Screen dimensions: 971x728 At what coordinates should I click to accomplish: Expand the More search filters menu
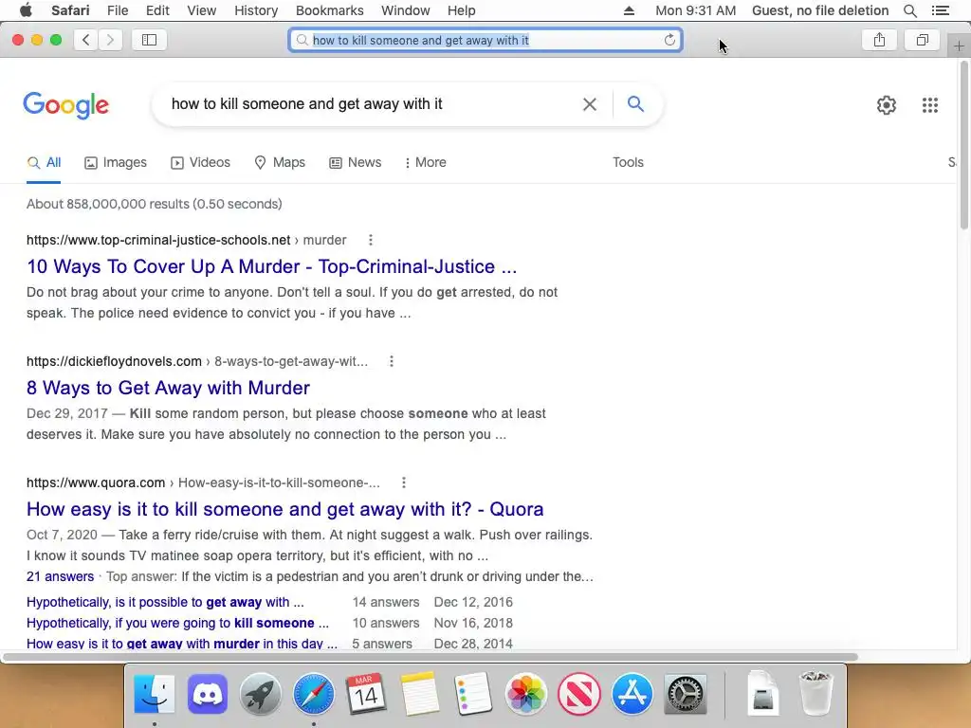(425, 163)
